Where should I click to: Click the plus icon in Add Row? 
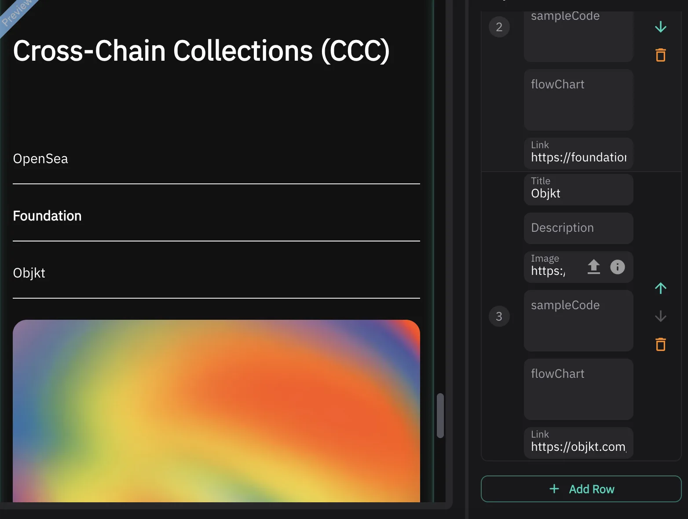(x=554, y=489)
